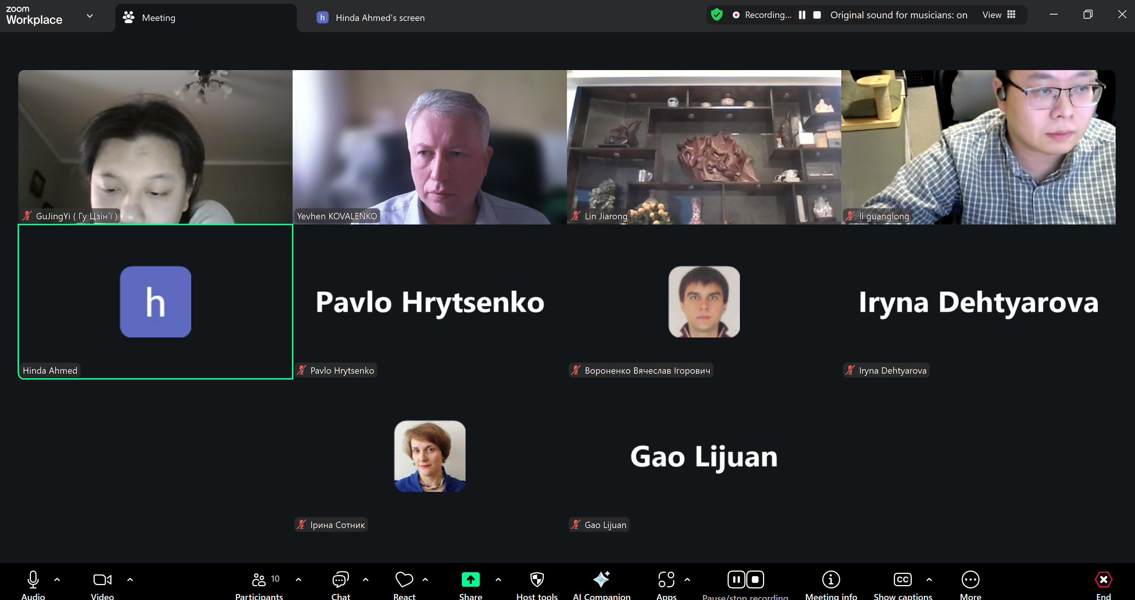Click the green Share screen icon
The width and height of the screenshot is (1135, 600).
(x=470, y=580)
